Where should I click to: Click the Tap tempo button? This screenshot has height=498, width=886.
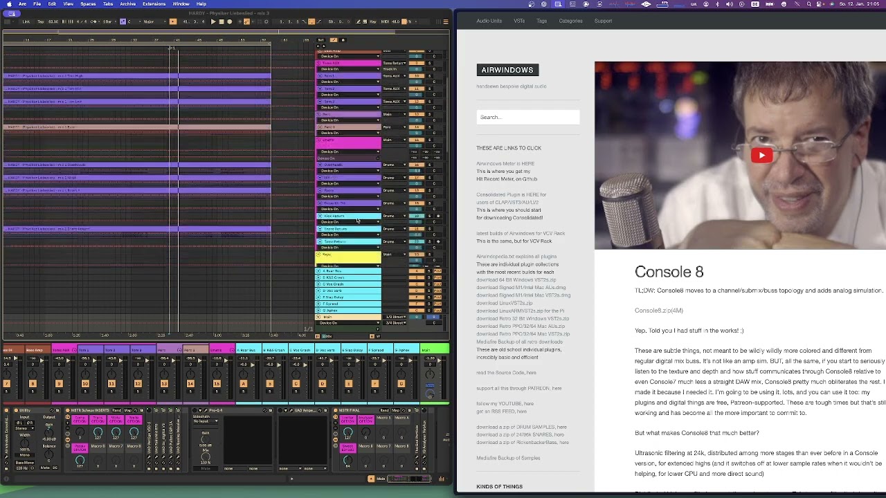pyautogui.click(x=40, y=21)
